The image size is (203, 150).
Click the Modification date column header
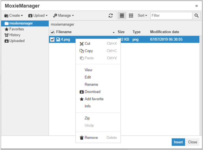click(164, 32)
